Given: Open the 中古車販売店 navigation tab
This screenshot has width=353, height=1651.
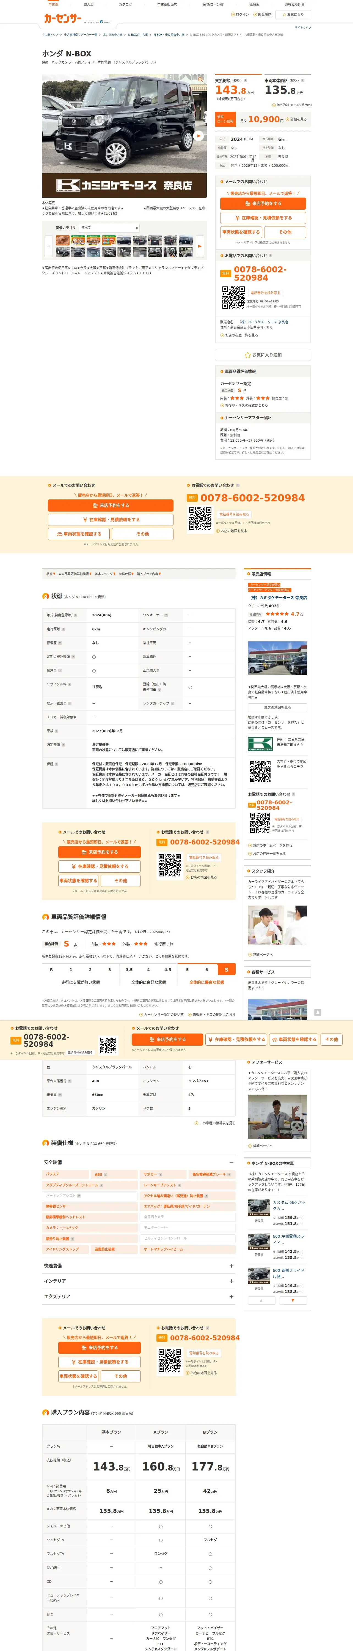Looking at the screenshot, I should click(167, 4).
